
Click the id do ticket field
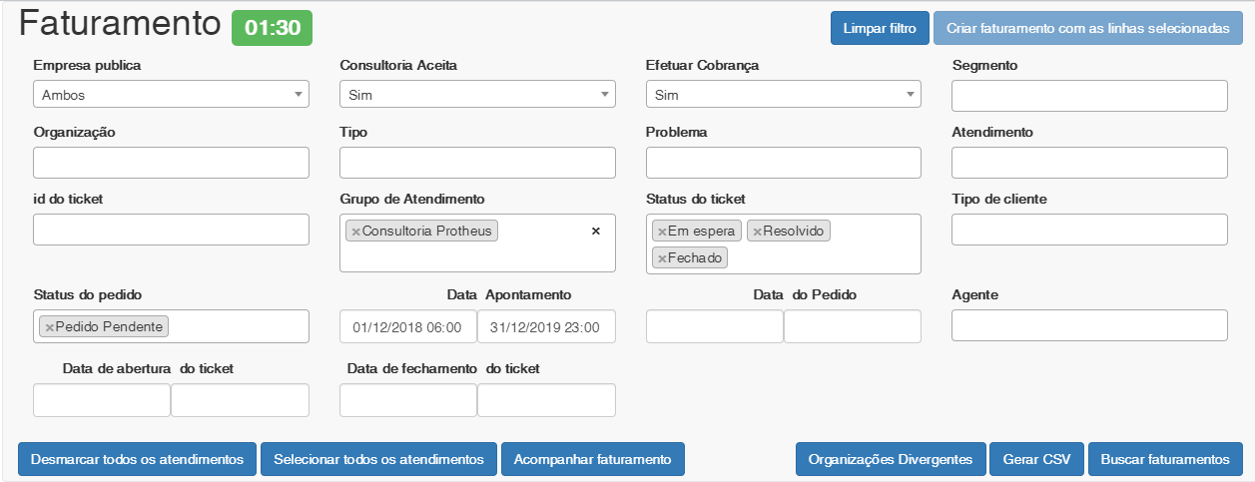[x=171, y=230]
